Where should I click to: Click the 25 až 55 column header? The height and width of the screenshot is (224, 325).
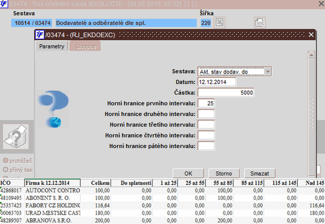tap(191, 183)
